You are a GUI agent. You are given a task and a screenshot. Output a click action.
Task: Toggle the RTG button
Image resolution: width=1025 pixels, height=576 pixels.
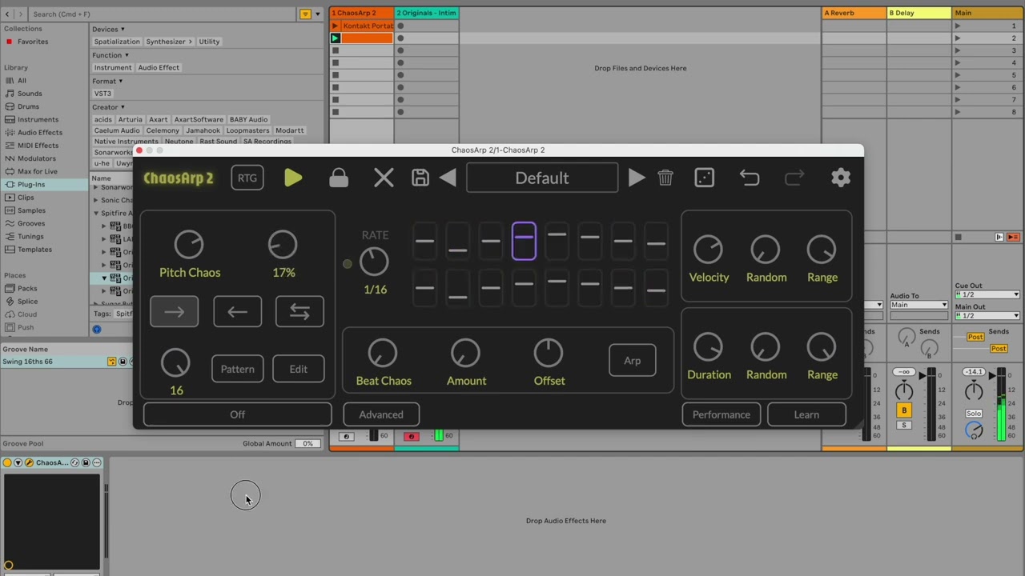pyautogui.click(x=247, y=178)
